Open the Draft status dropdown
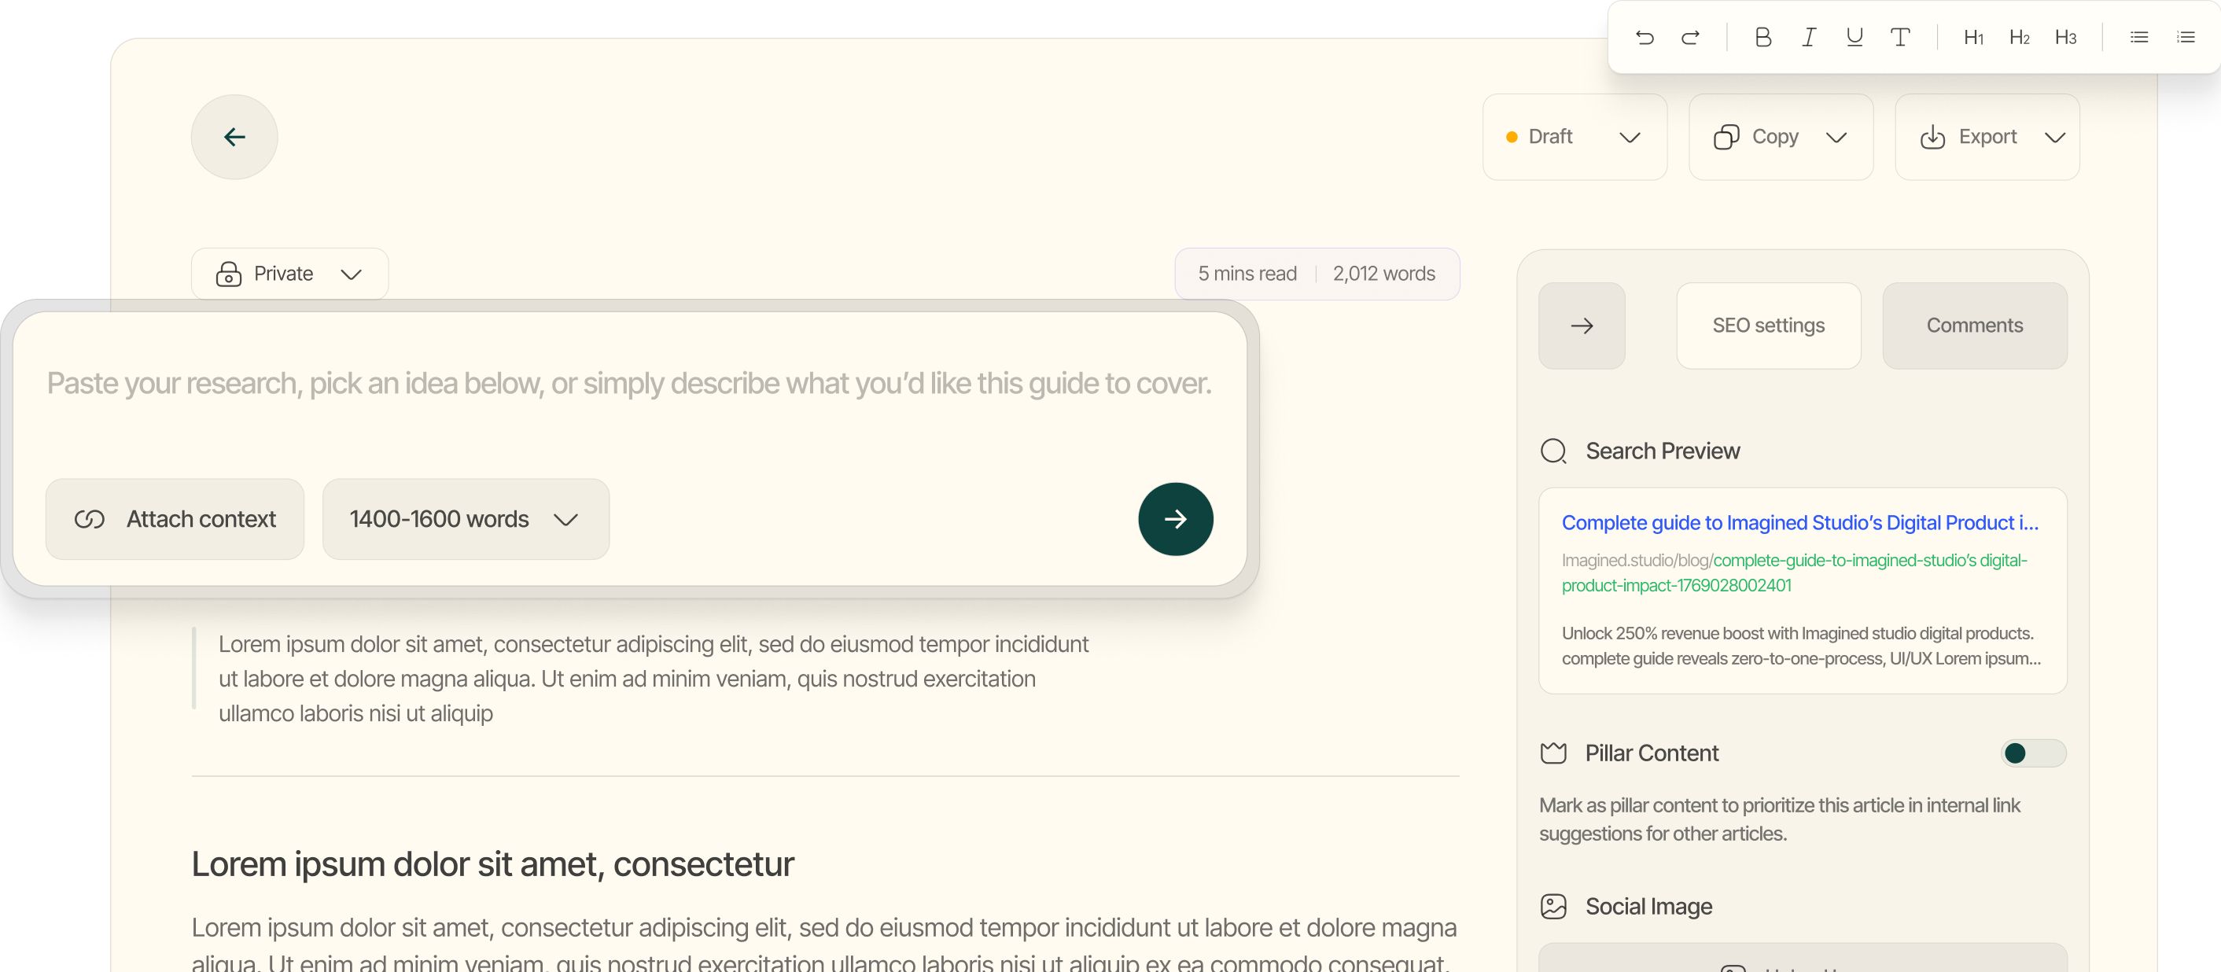2221x972 pixels. [x=1574, y=136]
